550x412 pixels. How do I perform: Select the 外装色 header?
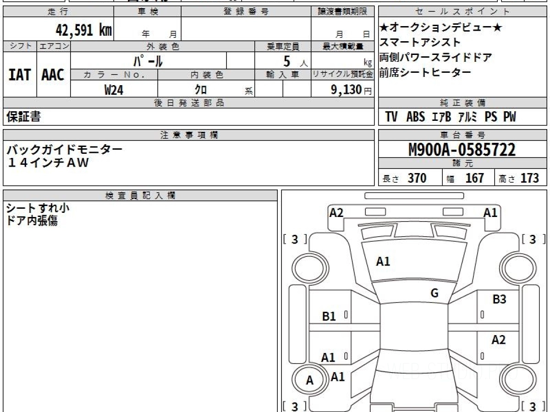click(x=163, y=46)
